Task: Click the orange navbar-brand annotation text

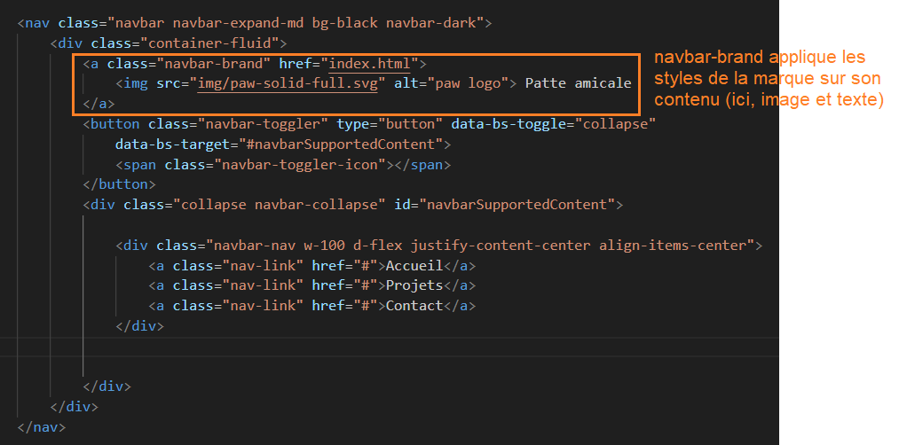Action: (769, 80)
